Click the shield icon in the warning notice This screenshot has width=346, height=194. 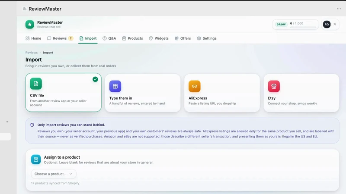(x=32, y=125)
